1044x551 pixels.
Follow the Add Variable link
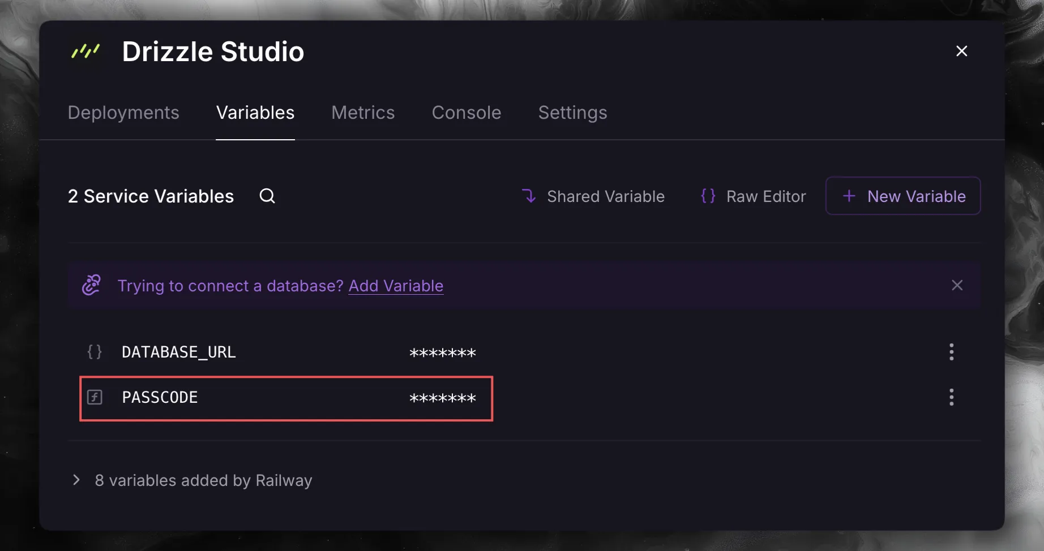coord(396,286)
